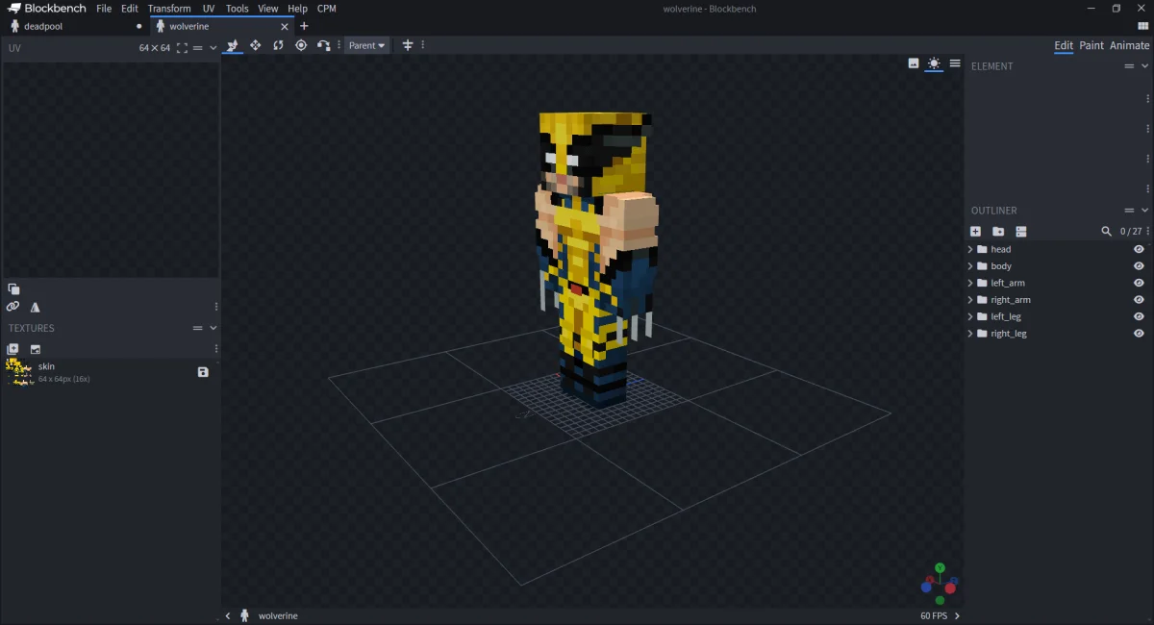1154x625 pixels.
Task: Expand the head group
Action: point(970,249)
